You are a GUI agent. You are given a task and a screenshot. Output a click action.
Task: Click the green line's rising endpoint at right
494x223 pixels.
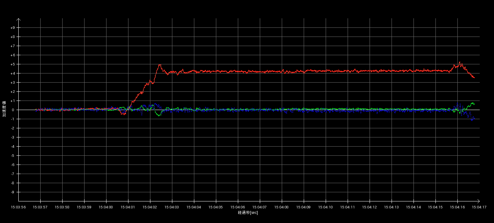473,103
